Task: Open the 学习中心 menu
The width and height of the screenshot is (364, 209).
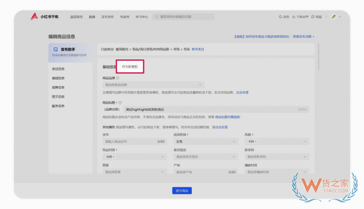Action: click(x=142, y=17)
